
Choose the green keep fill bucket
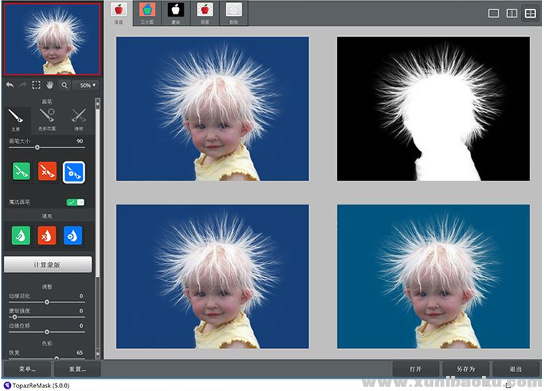[x=21, y=235]
